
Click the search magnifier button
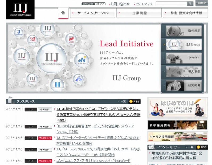[190, 4]
